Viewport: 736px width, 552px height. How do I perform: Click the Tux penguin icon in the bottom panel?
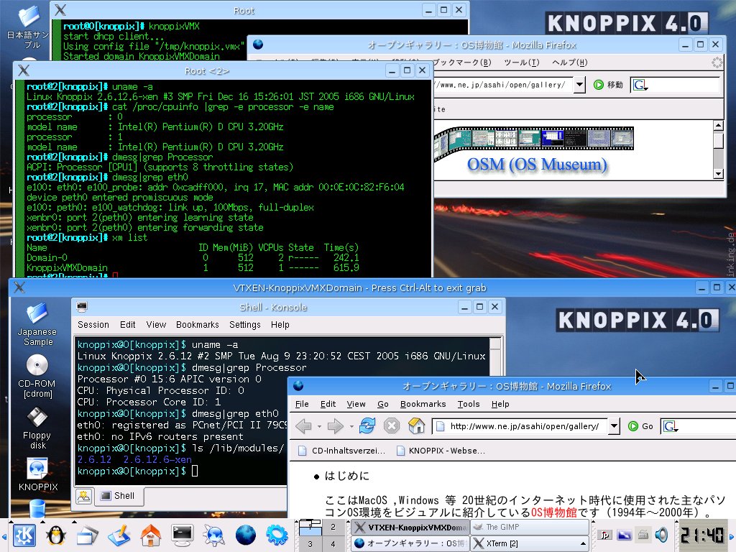pos(56,535)
